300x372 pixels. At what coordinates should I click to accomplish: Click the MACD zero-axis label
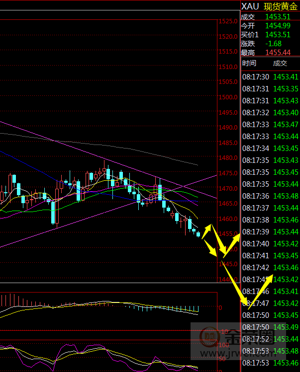pyautogui.click(x=220, y=308)
